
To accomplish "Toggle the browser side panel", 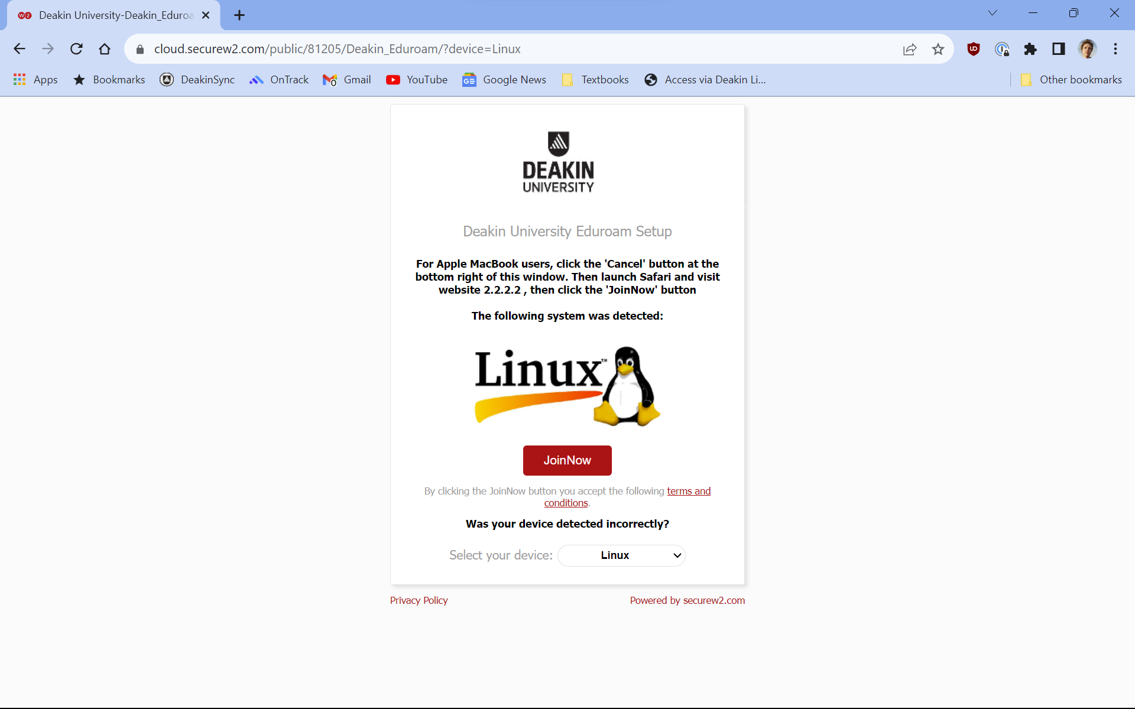I will [1058, 49].
